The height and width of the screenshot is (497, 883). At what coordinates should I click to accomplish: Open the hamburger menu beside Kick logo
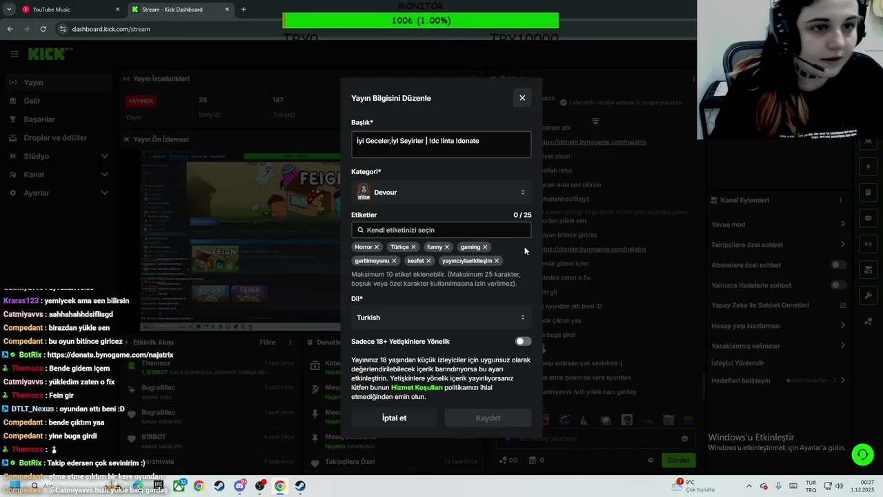[x=14, y=54]
